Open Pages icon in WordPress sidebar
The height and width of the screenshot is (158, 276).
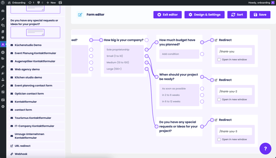pos(3,32)
